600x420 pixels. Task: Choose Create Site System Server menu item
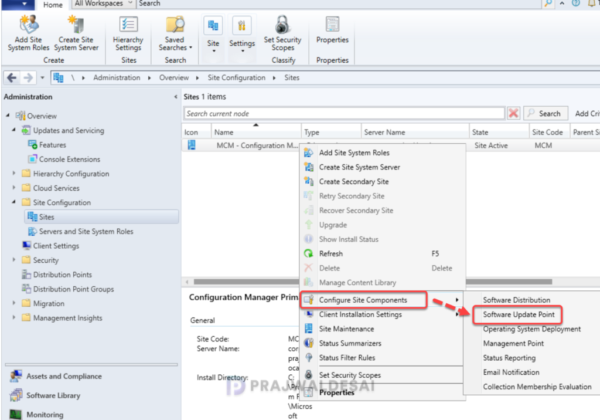coord(383,167)
